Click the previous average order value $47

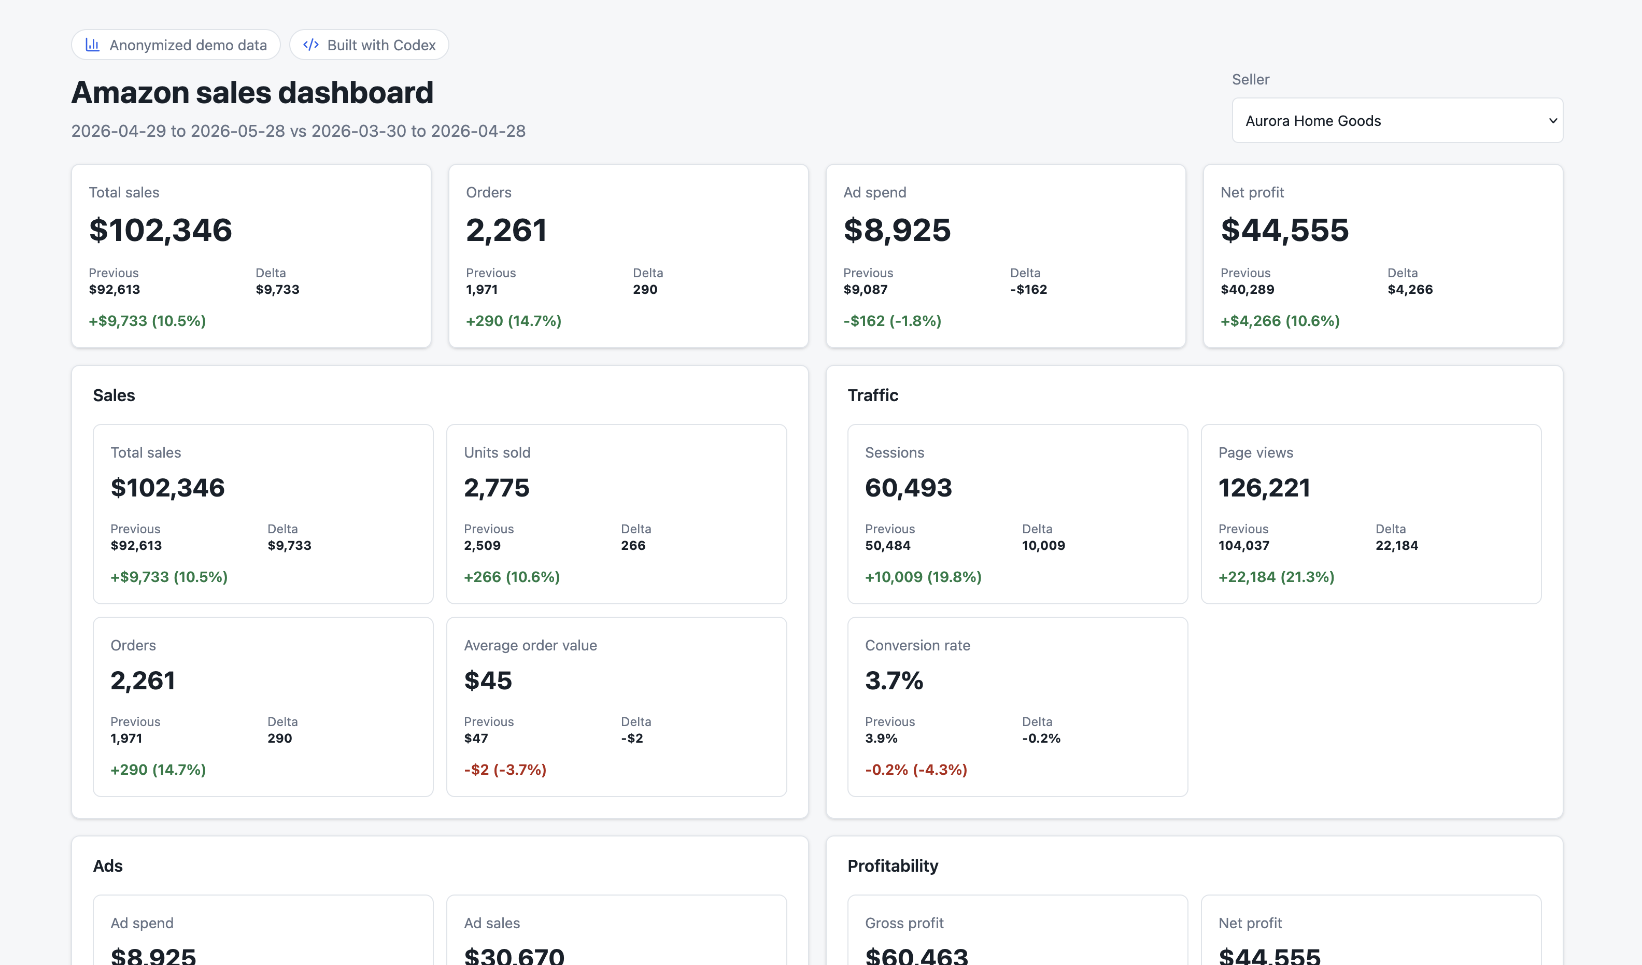[476, 738]
